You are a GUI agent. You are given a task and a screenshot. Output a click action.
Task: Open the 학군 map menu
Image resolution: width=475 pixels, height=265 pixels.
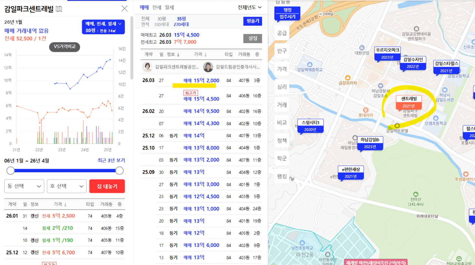(x=282, y=158)
